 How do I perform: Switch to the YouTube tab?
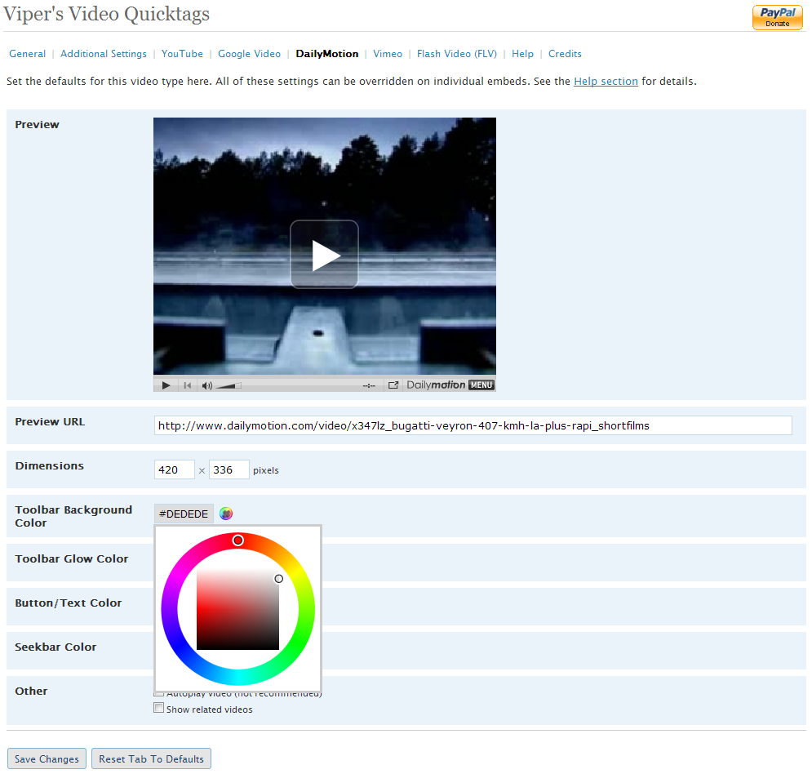click(182, 54)
